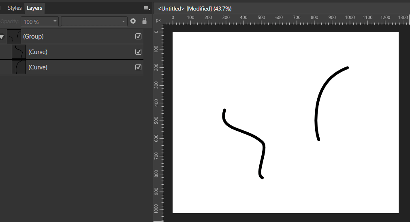The width and height of the screenshot is (410, 222).
Task: Click the S-shaped (Curve) layer thumbnail
Action: click(19, 52)
